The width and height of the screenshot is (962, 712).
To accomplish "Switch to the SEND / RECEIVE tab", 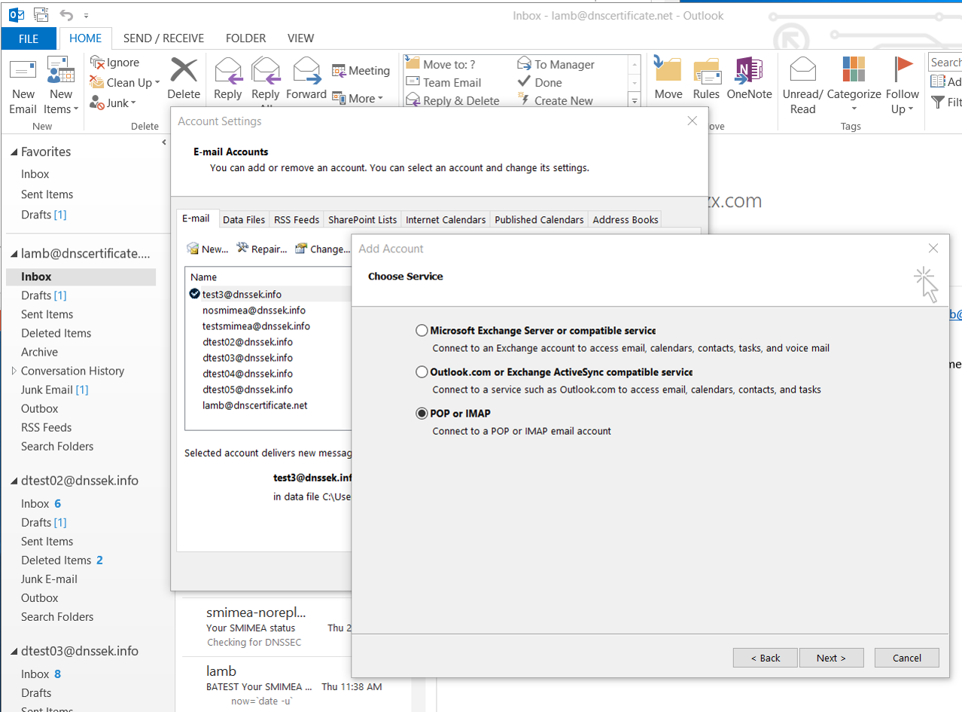I will [163, 38].
